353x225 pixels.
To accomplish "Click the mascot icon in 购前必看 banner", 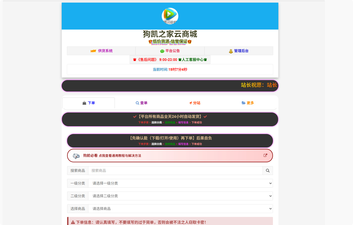I will coord(76,156).
